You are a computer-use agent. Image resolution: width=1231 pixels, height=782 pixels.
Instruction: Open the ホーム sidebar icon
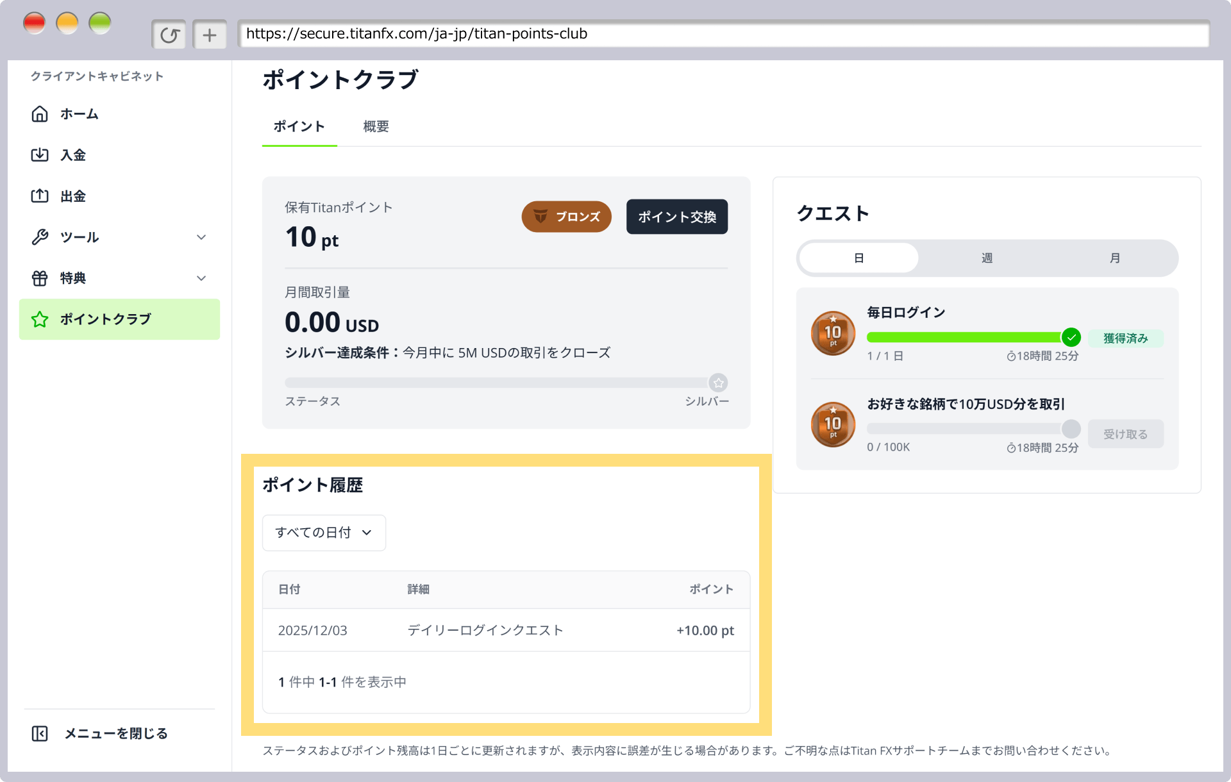pos(40,113)
